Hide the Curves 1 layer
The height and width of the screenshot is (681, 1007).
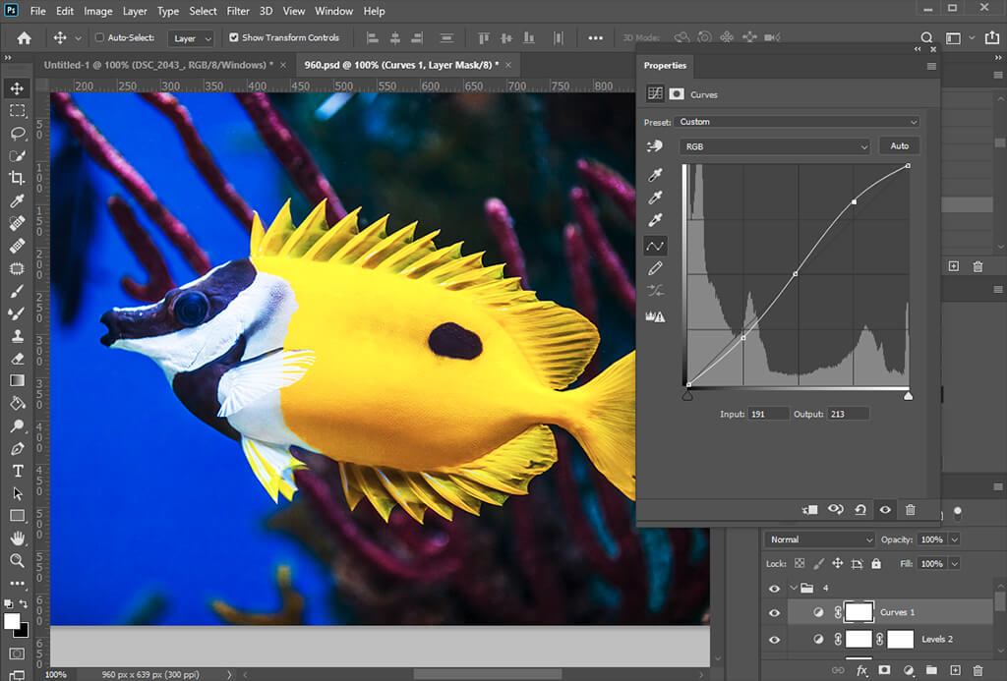[775, 613]
